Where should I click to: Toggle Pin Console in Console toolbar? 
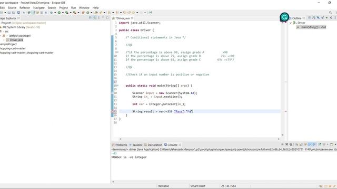click(320, 144)
